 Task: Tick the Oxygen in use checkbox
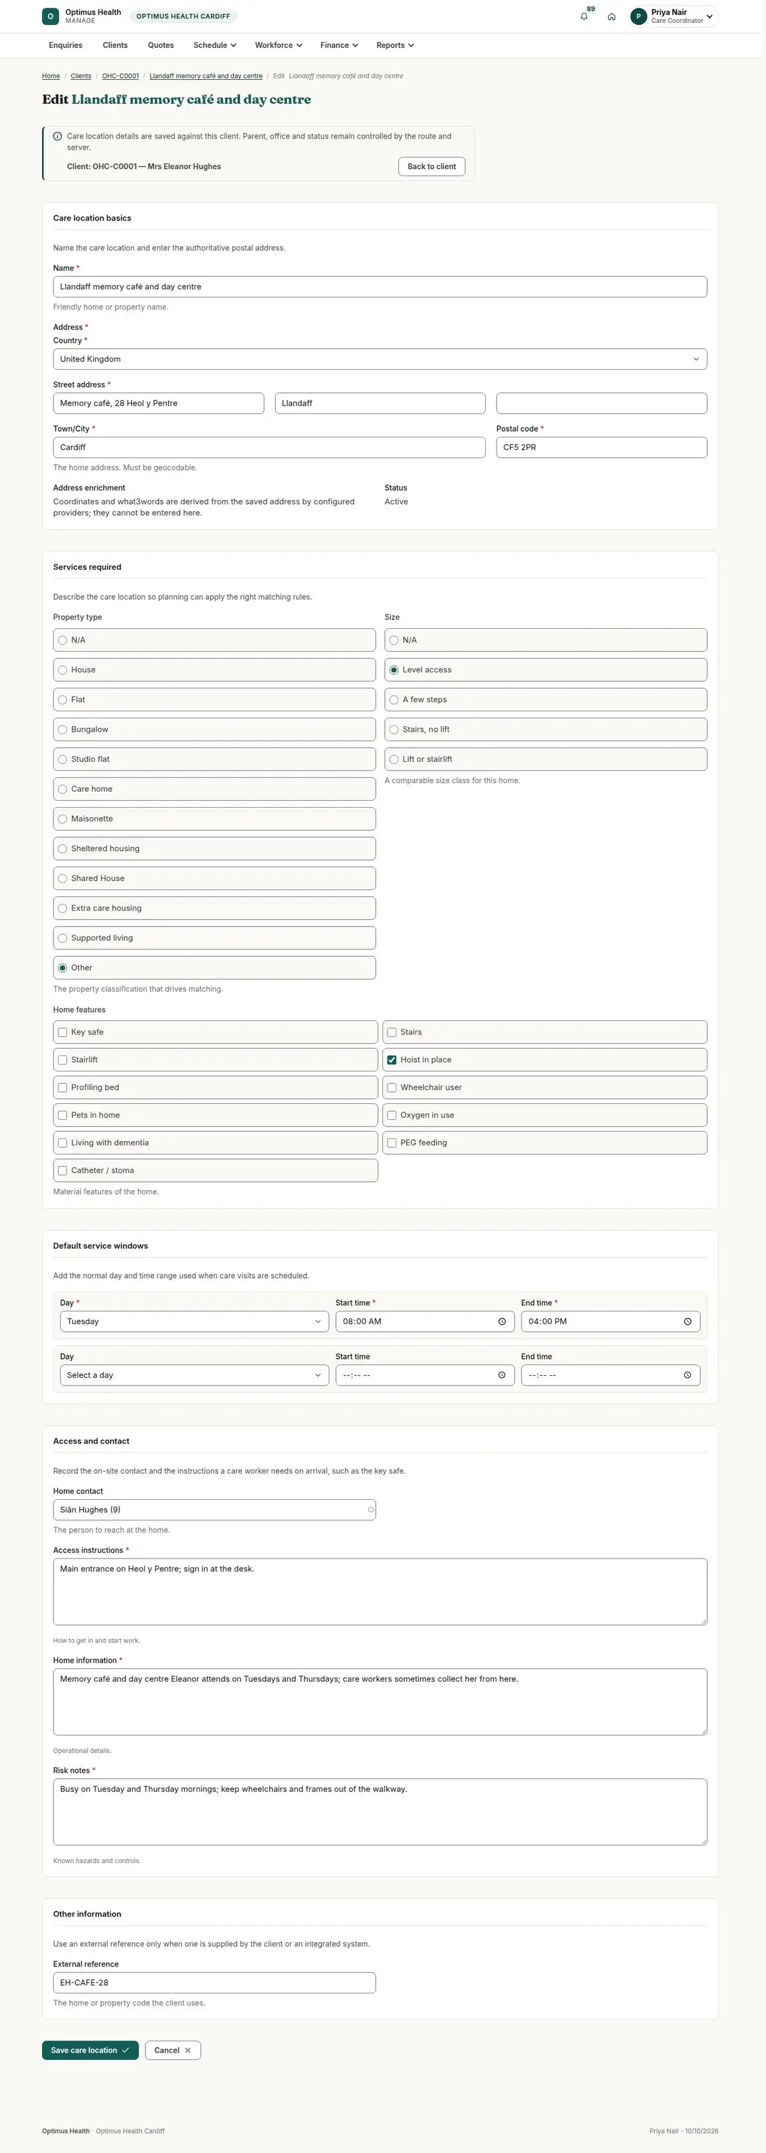(x=392, y=1115)
